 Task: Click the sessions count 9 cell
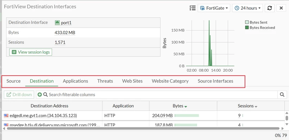(239, 116)
